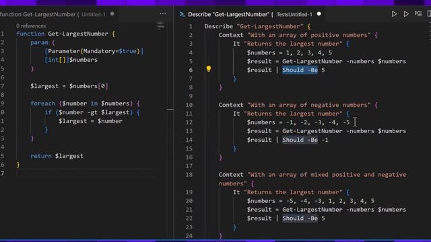Click "$numbers = -5, -4, -3, 1, 2, 3, 4, 5" line
The width and height of the screenshot is (431, 242).
tap(310, 201)
